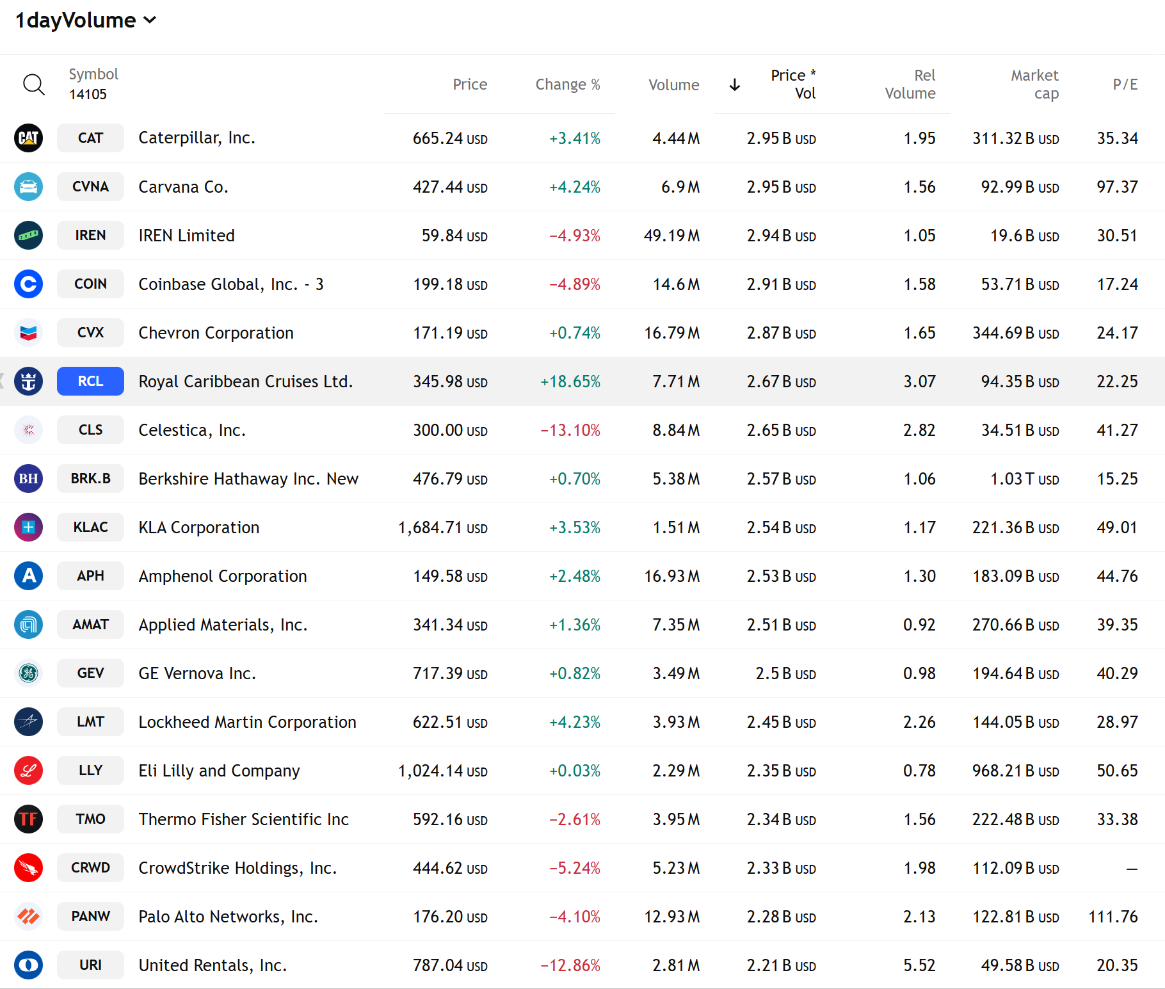Sort by the Volume column header
The image size is (1165, 989).
673,84
